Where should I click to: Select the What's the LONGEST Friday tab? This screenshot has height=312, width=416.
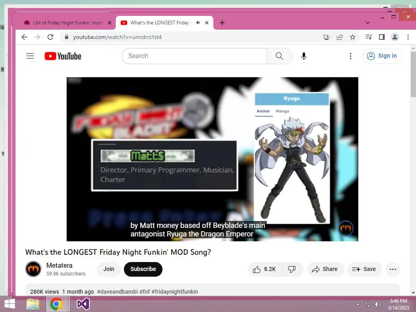tap(160, 23)
